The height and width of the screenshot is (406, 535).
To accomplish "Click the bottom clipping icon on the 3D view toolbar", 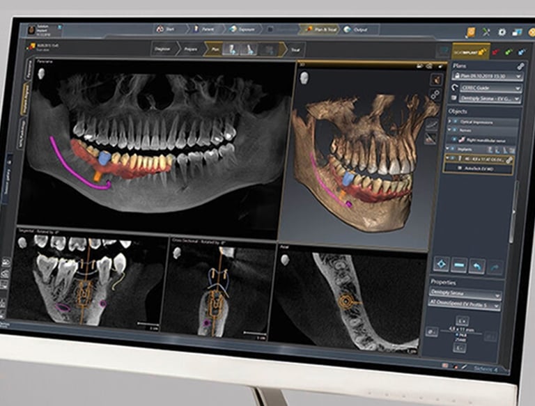I will pyautogui.click(x=431, y=139).
